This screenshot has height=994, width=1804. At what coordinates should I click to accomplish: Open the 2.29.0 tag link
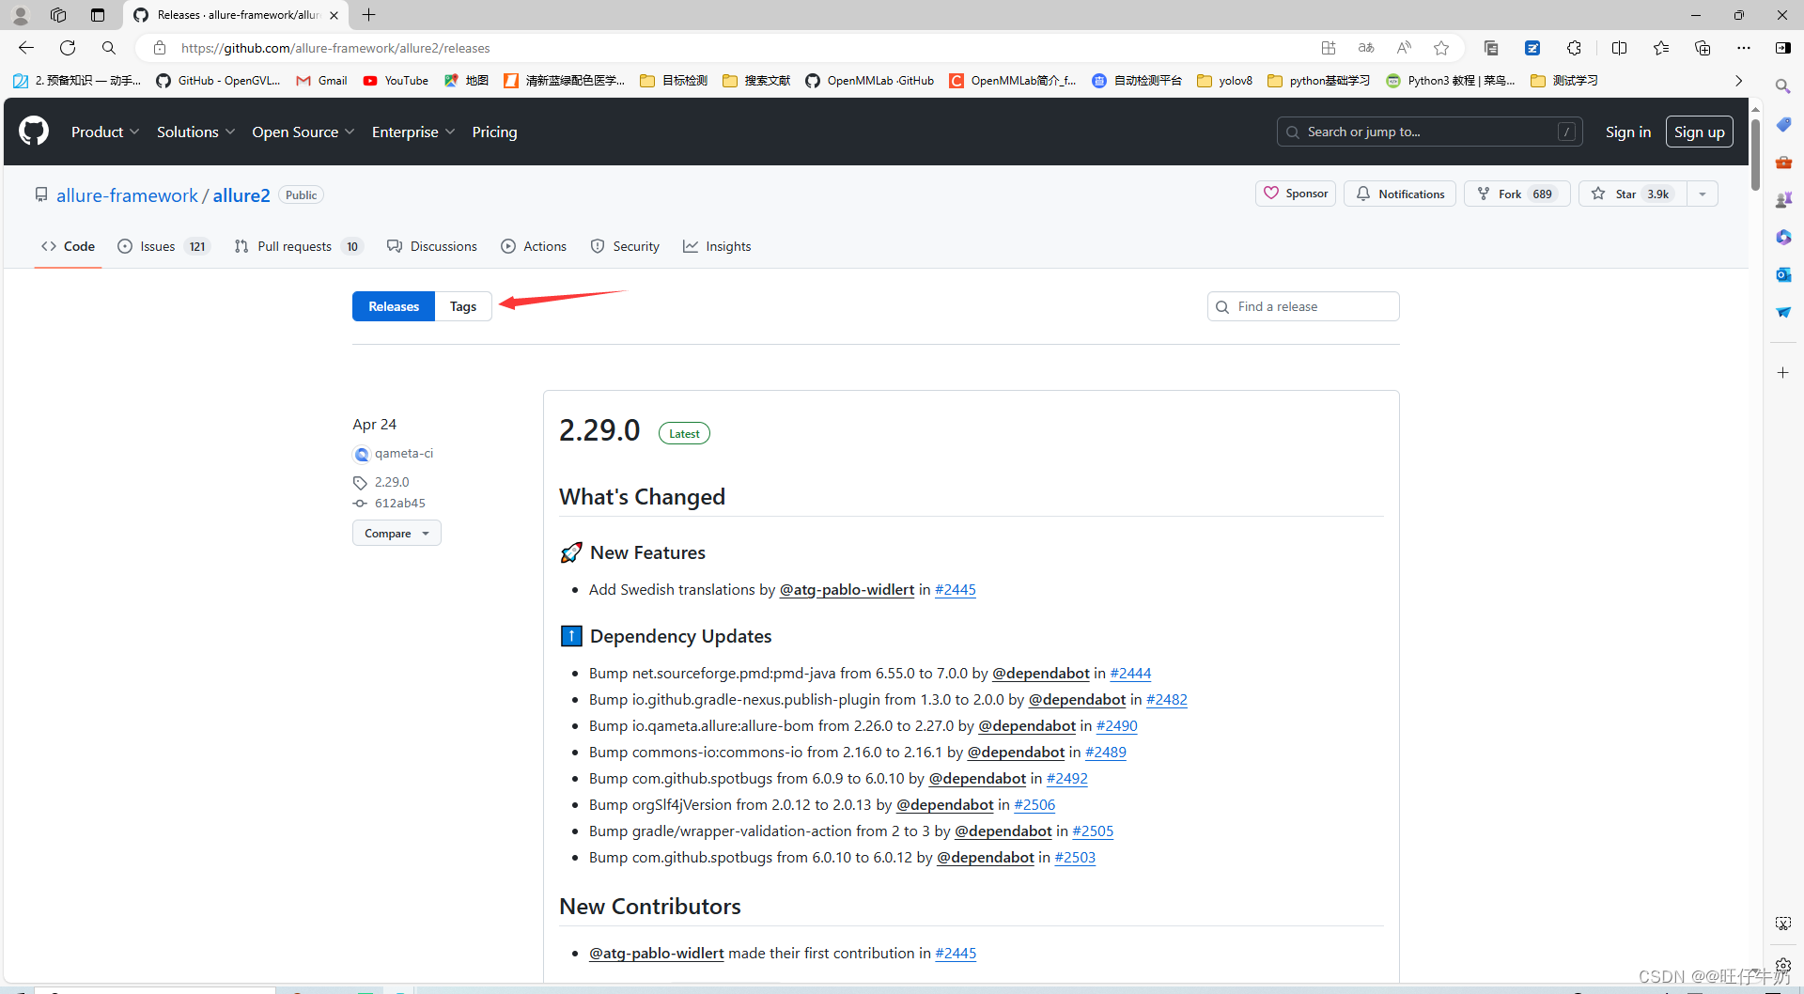(392, 482)
